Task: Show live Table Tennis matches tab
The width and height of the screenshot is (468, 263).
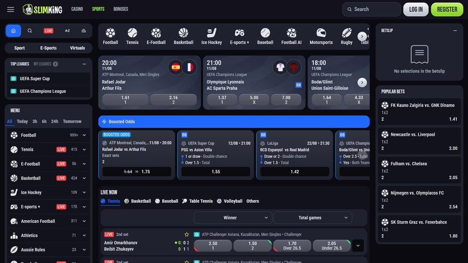Action: [197, 201]
